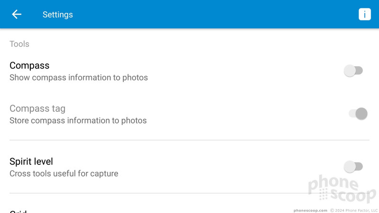Viewport: 379px width, 213px height.
Task: Tap the back arrow in header
Action: point(17,14)
